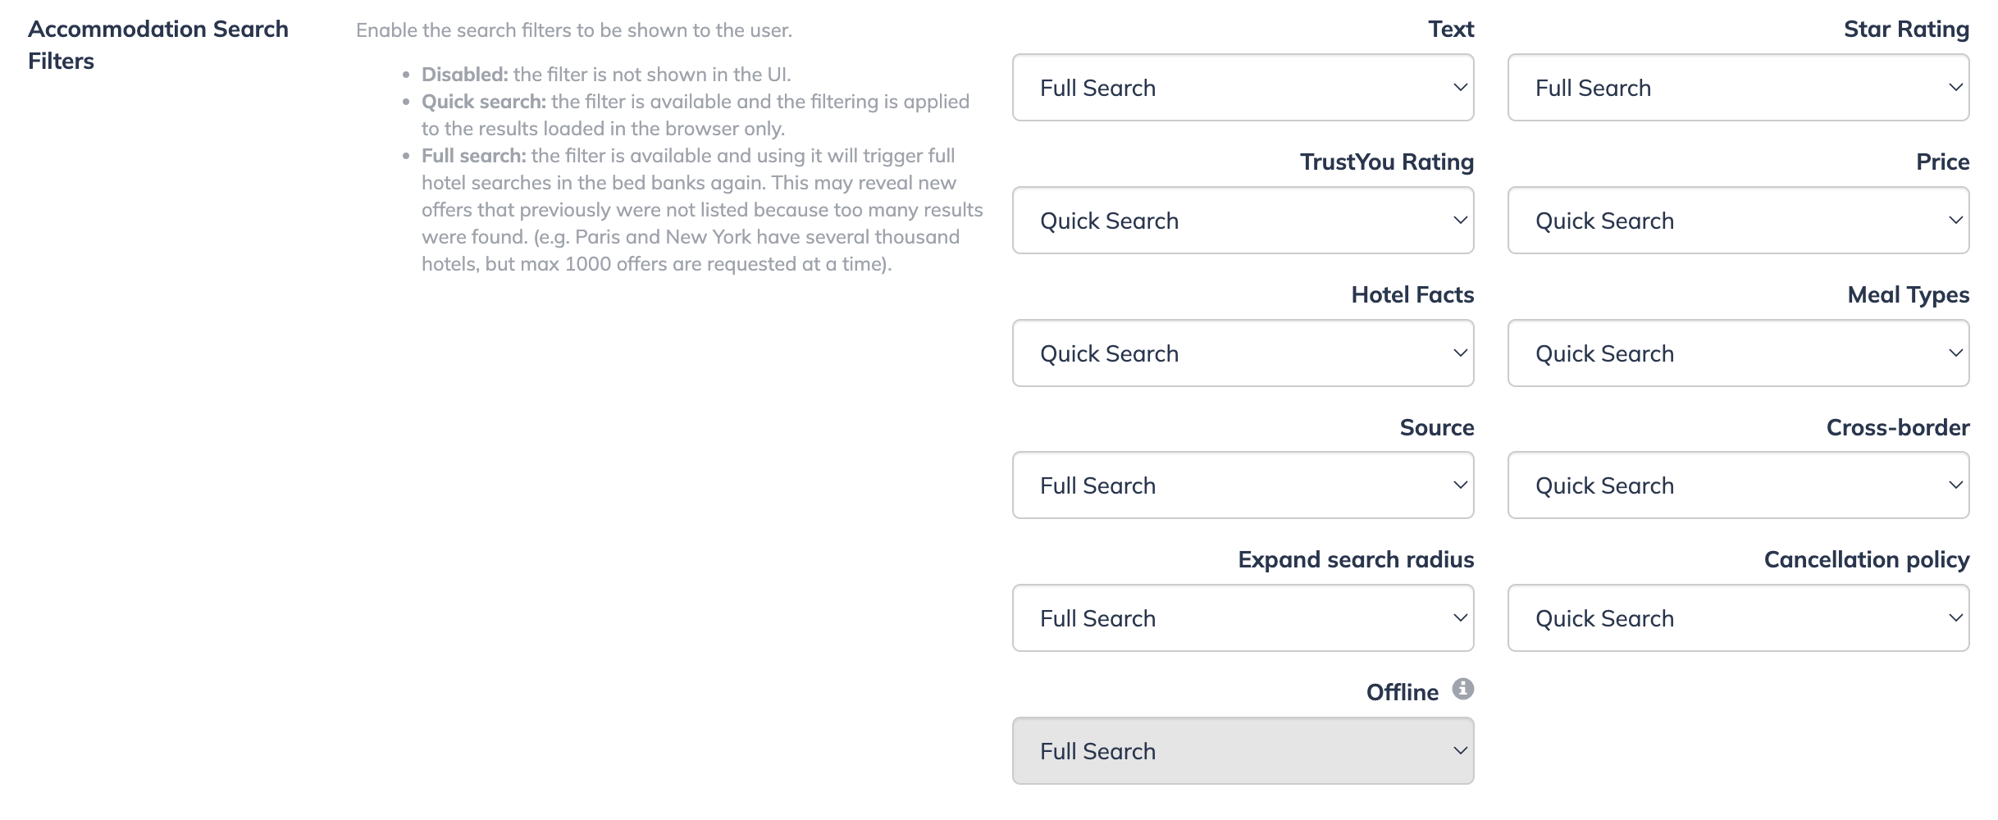Click the Meal Types field label
This screenshot has height=820, width=1998.
[1909, 295]
